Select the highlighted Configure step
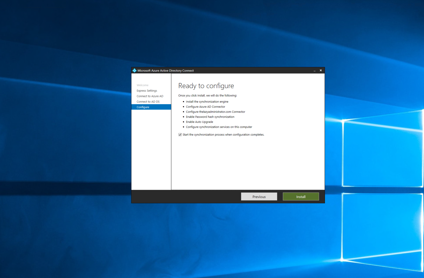Image resolution: width=424 pixels, height=278 pixels. tap(151, 107)
